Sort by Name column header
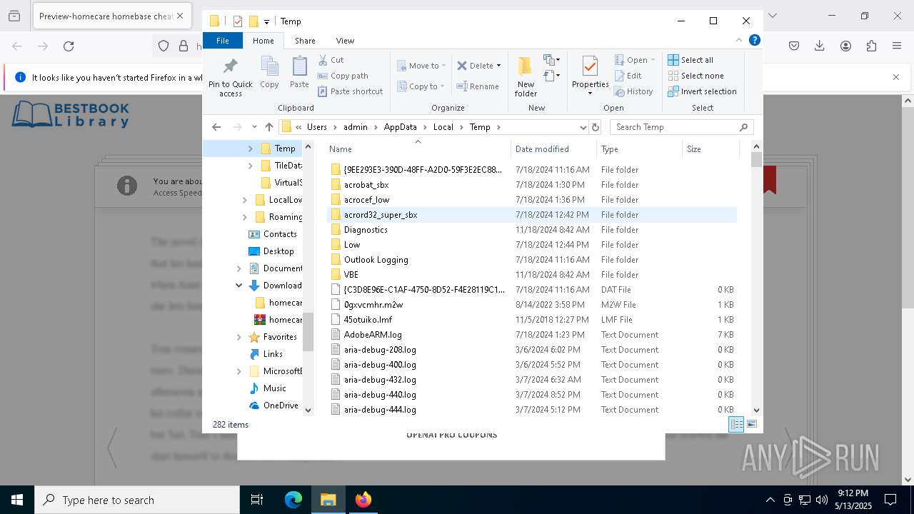Image resolution: width=914 pixels, height=514 pixels. point(418,149)
